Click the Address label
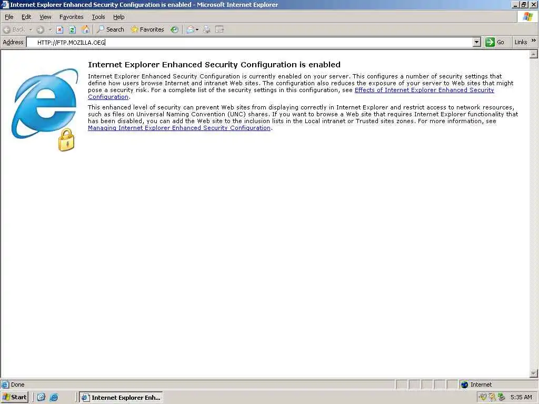This screenshot has height=404, width=539. (13, 42)
